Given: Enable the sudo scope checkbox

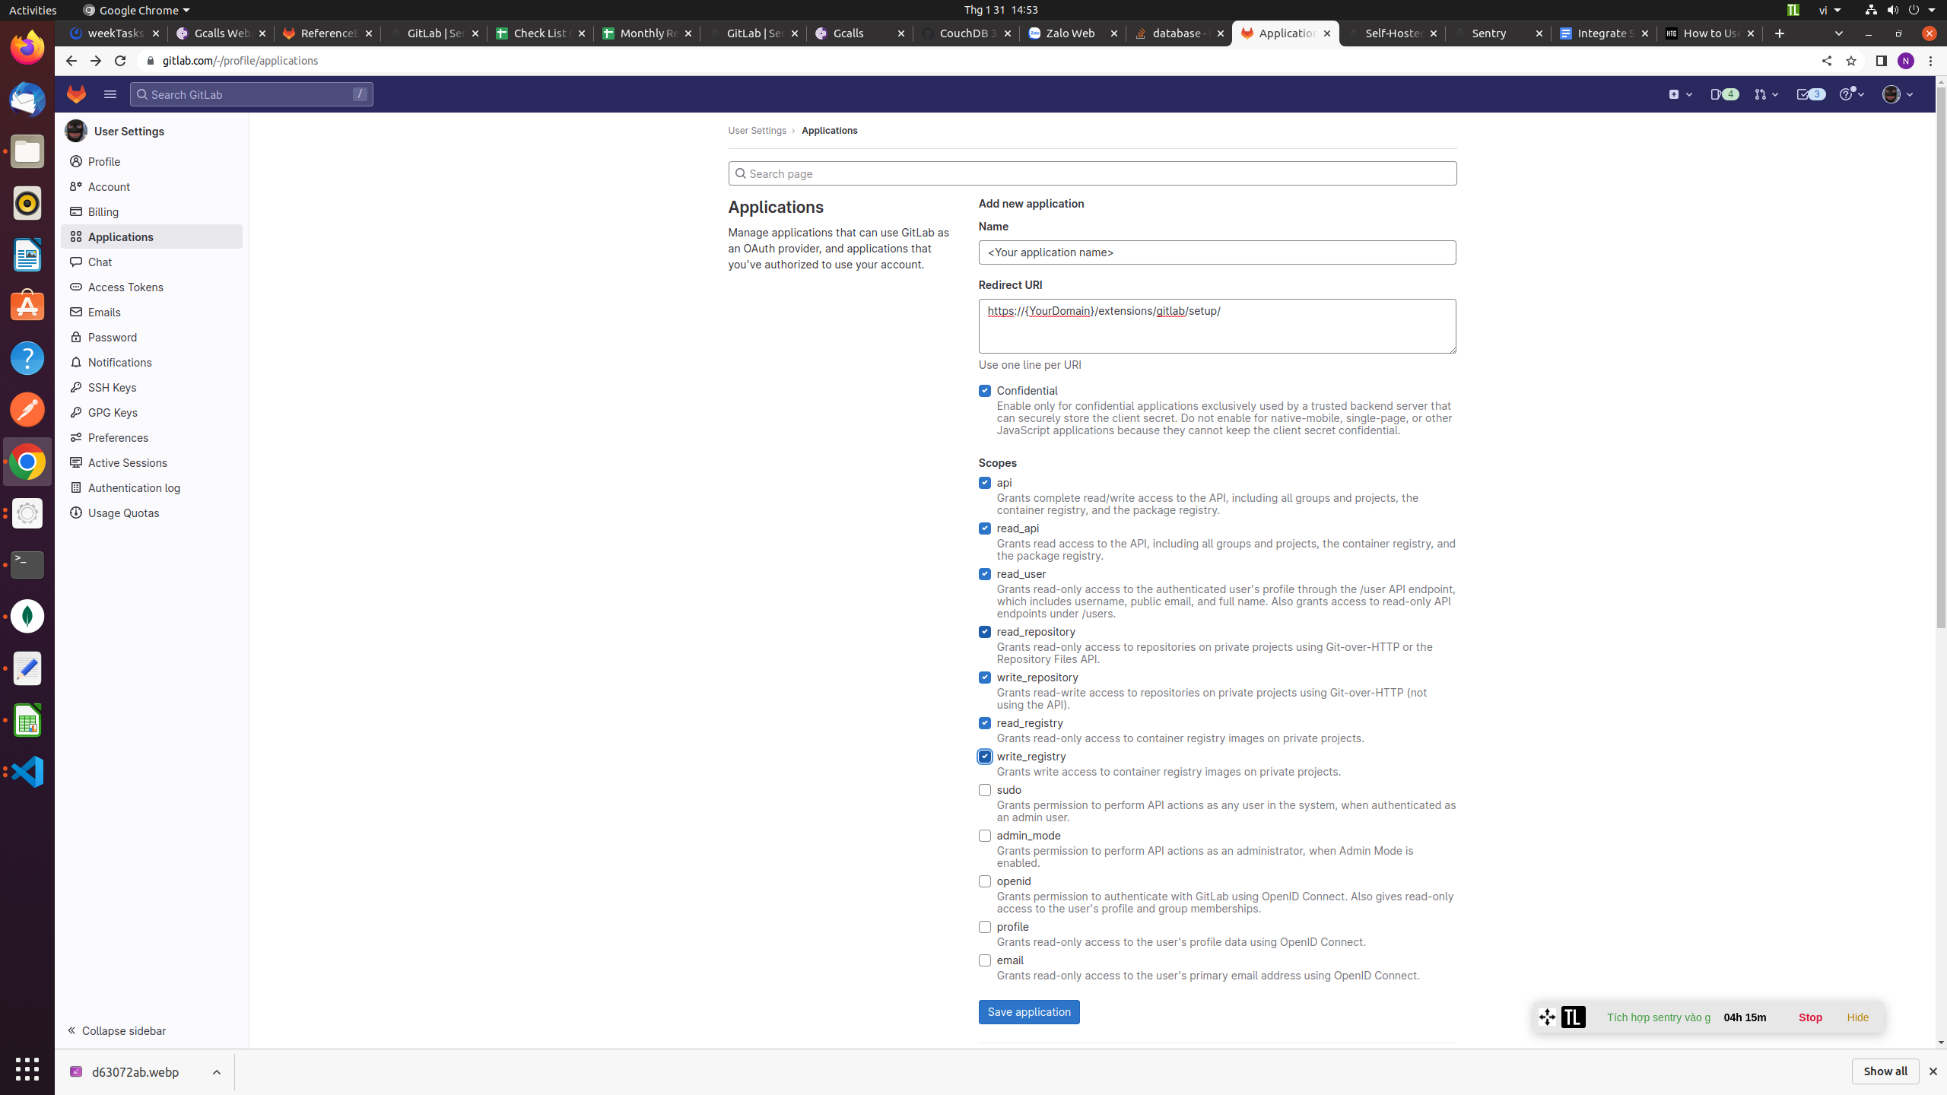Looking at the screenshot, I should [x=985, y=790].
